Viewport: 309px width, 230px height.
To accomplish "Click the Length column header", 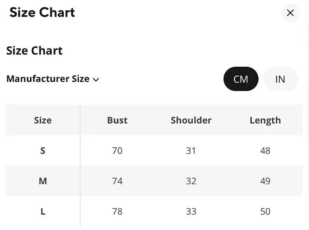I will click(265, 120).
